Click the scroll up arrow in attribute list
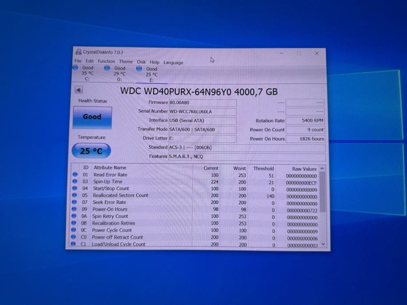The width and height of the screenshot is (407, 305). click(x=322, y=168)
